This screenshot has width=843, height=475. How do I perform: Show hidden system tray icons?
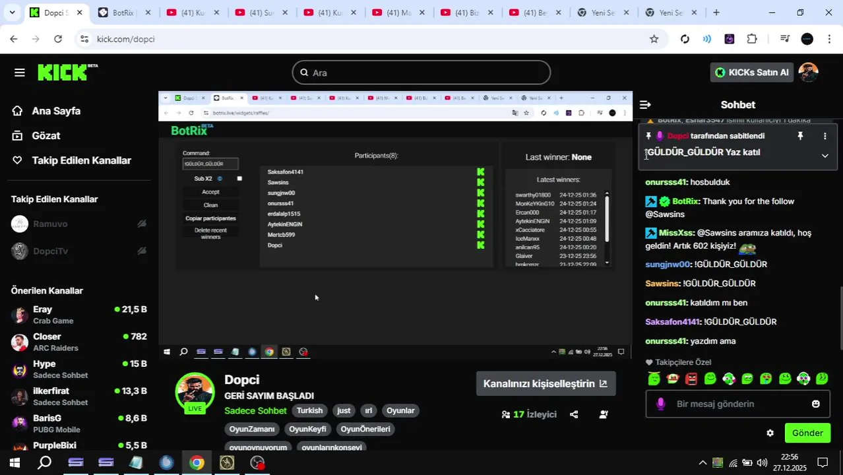(x=702, y=462)
